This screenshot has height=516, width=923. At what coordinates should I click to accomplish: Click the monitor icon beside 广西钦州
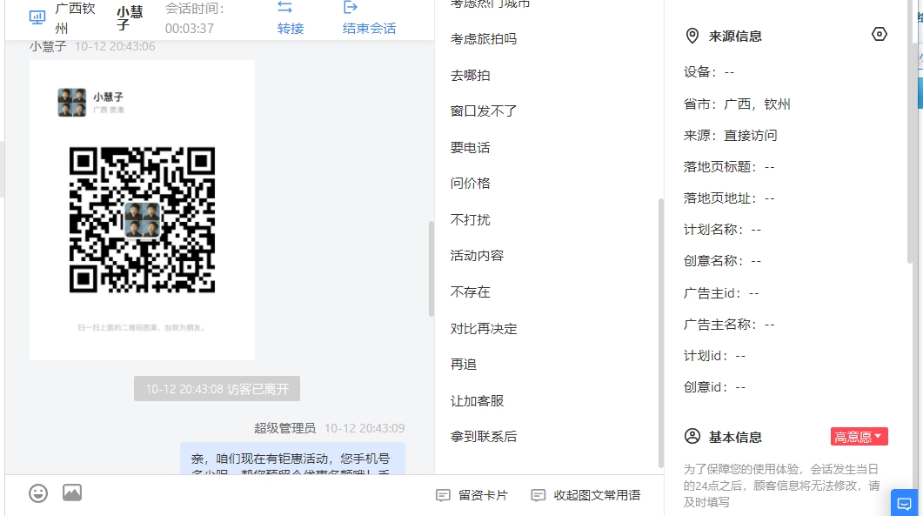pyautogui.click(x=37, y=17)
